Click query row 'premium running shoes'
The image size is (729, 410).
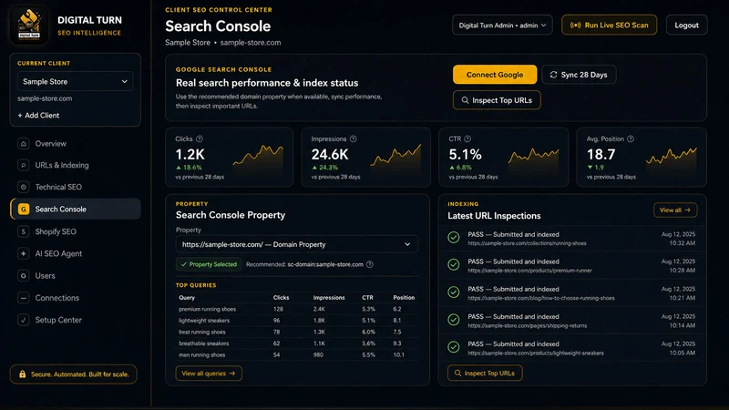pos(297,309)
